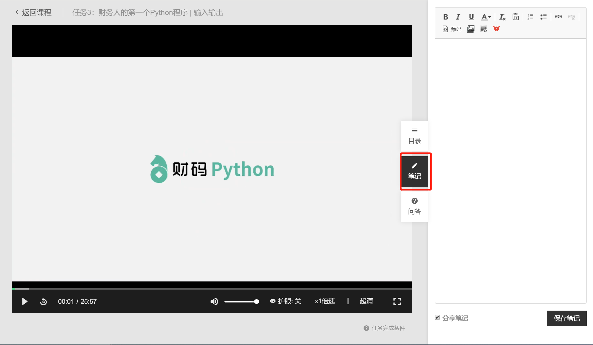Click the insert code snippet icon
593x345 pixels.
pyautogui.click(x=483, y=29)
